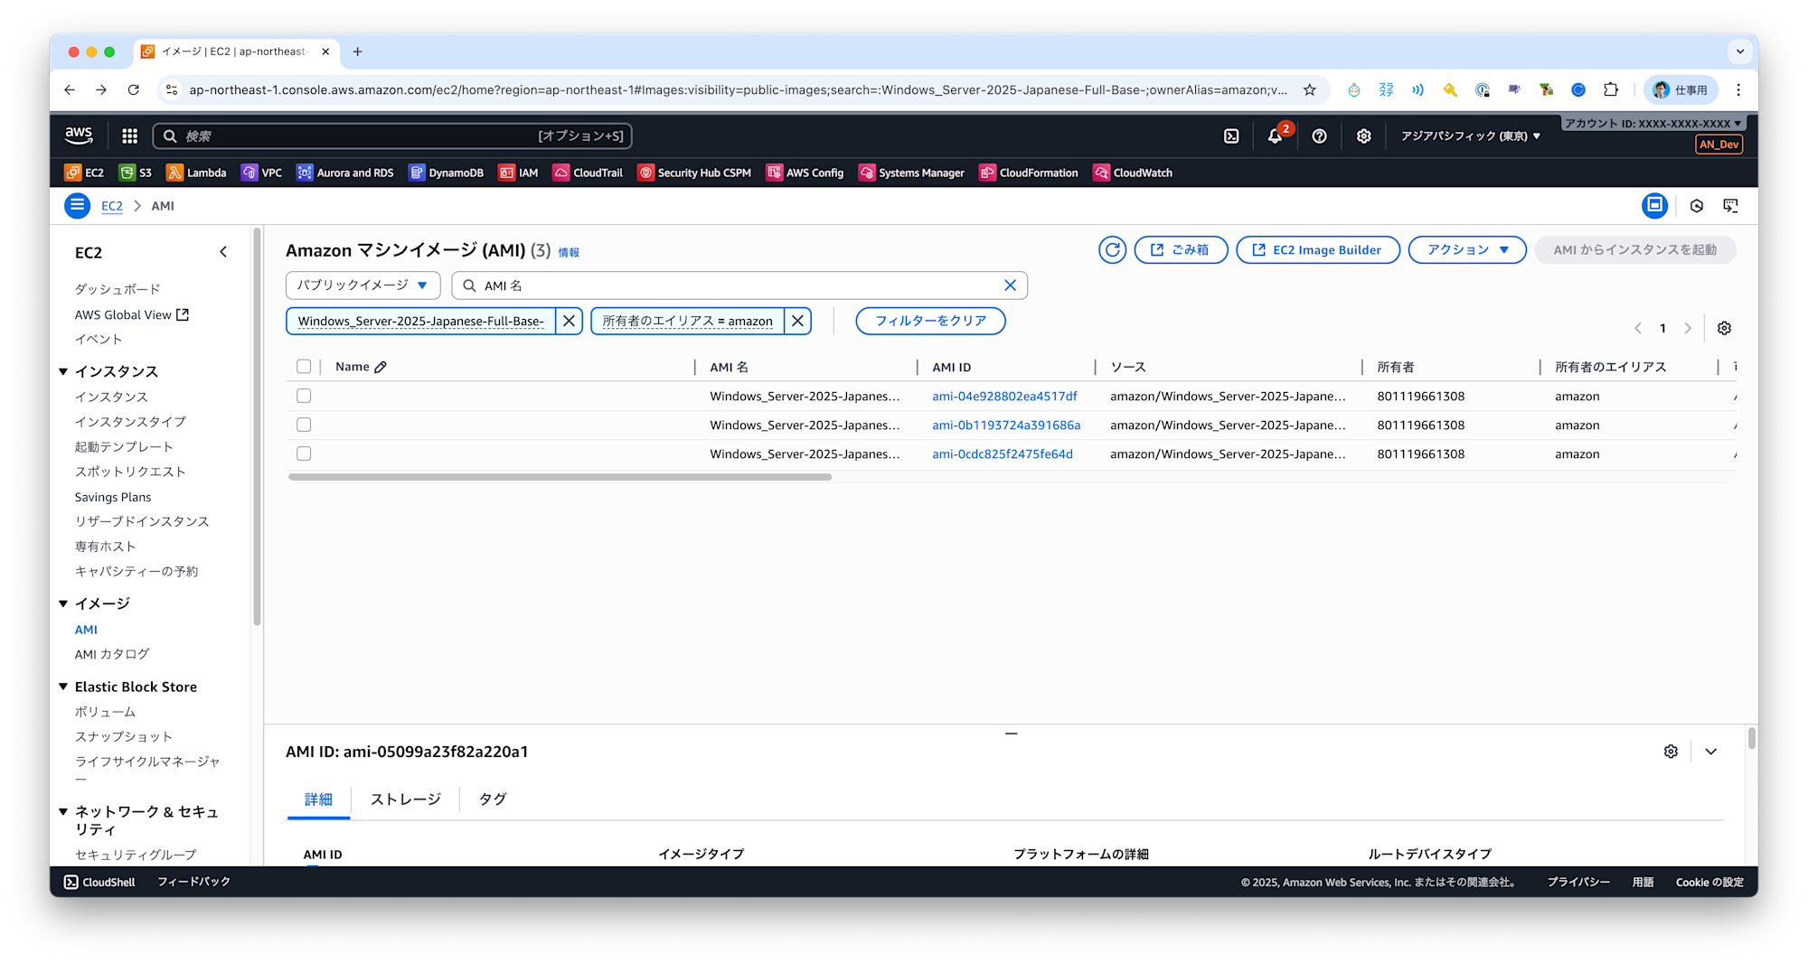Collapse the インスタンス navigation section
1808x963 pixels.
coord(63,371)
